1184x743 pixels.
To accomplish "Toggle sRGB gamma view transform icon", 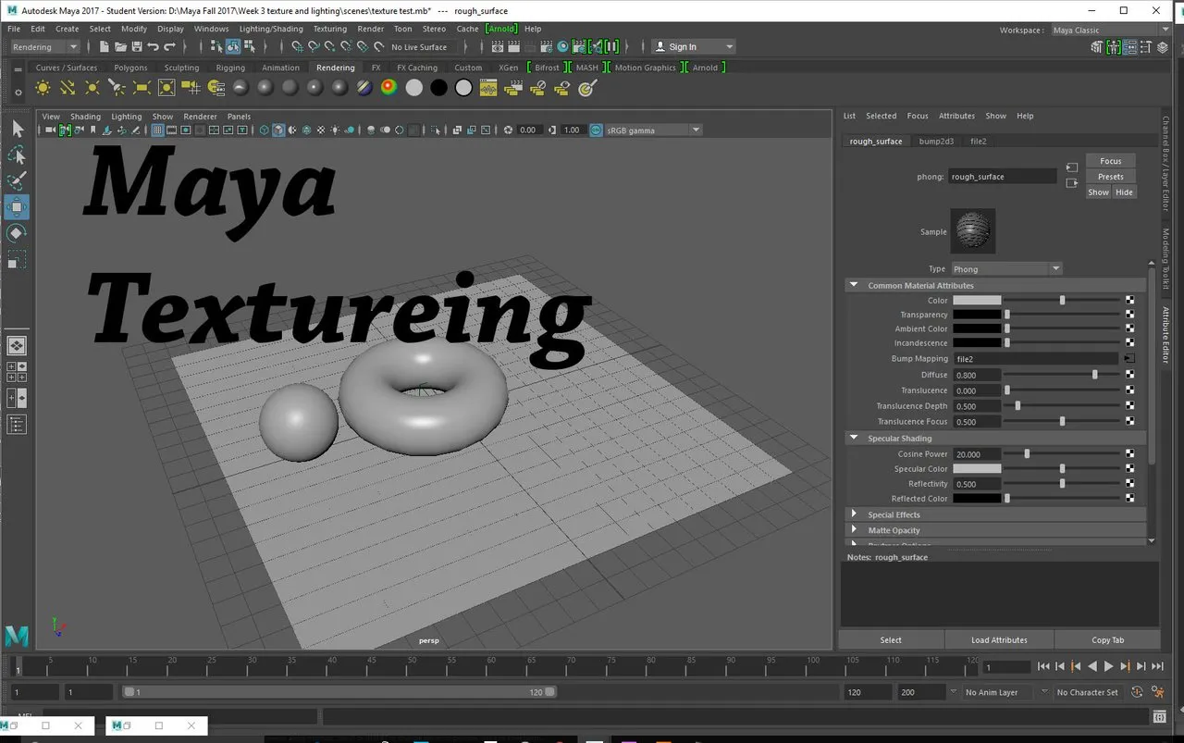I will [597, 130].
